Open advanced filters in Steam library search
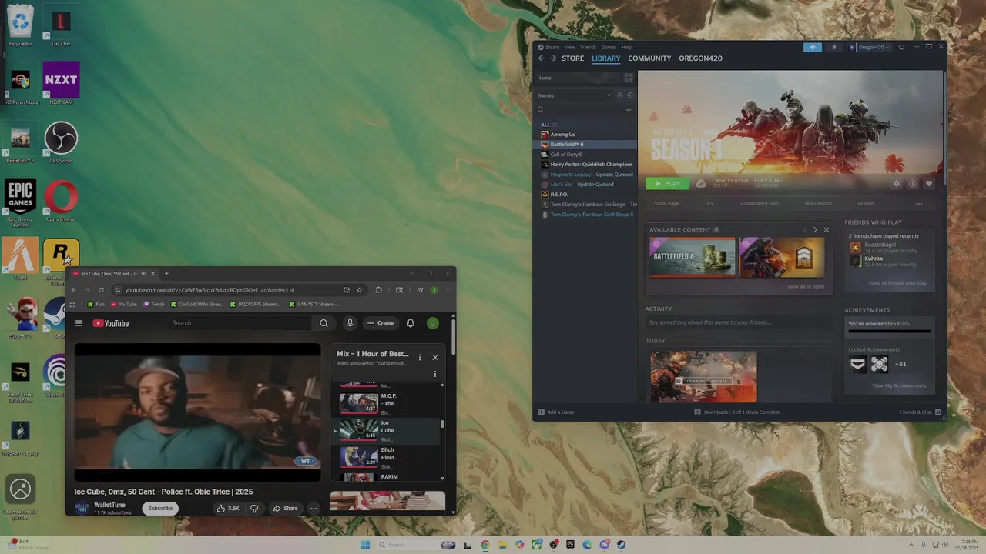The width and height of the screenshot is (986, 554). click(x=629, y=110)
